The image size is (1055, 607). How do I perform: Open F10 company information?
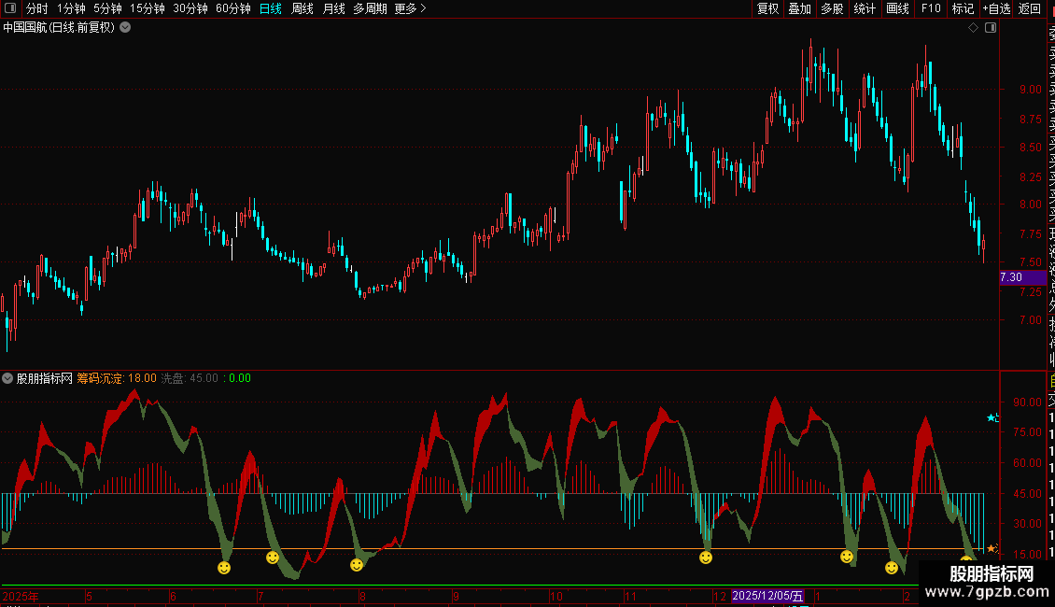(931, 8)
